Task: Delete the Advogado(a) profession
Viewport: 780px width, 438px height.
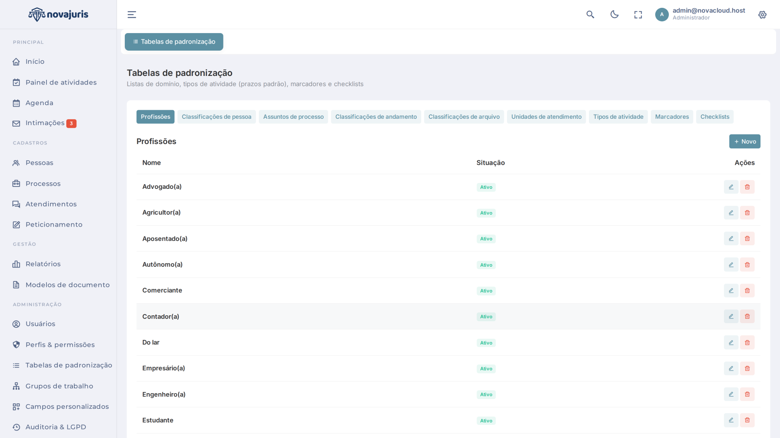Action: pyautogui.click(x=747, y=187)
